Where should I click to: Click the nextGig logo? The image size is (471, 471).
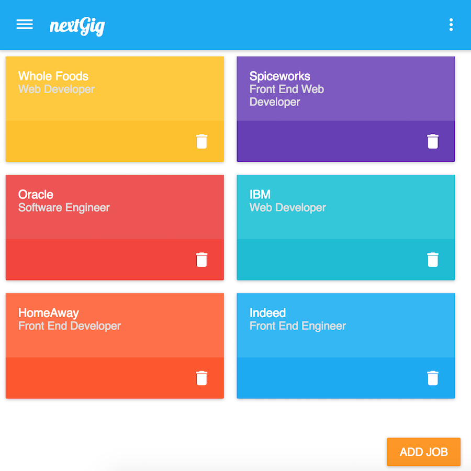pos(77,27)
